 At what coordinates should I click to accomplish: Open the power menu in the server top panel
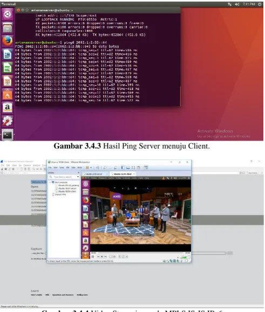(260, 4)
